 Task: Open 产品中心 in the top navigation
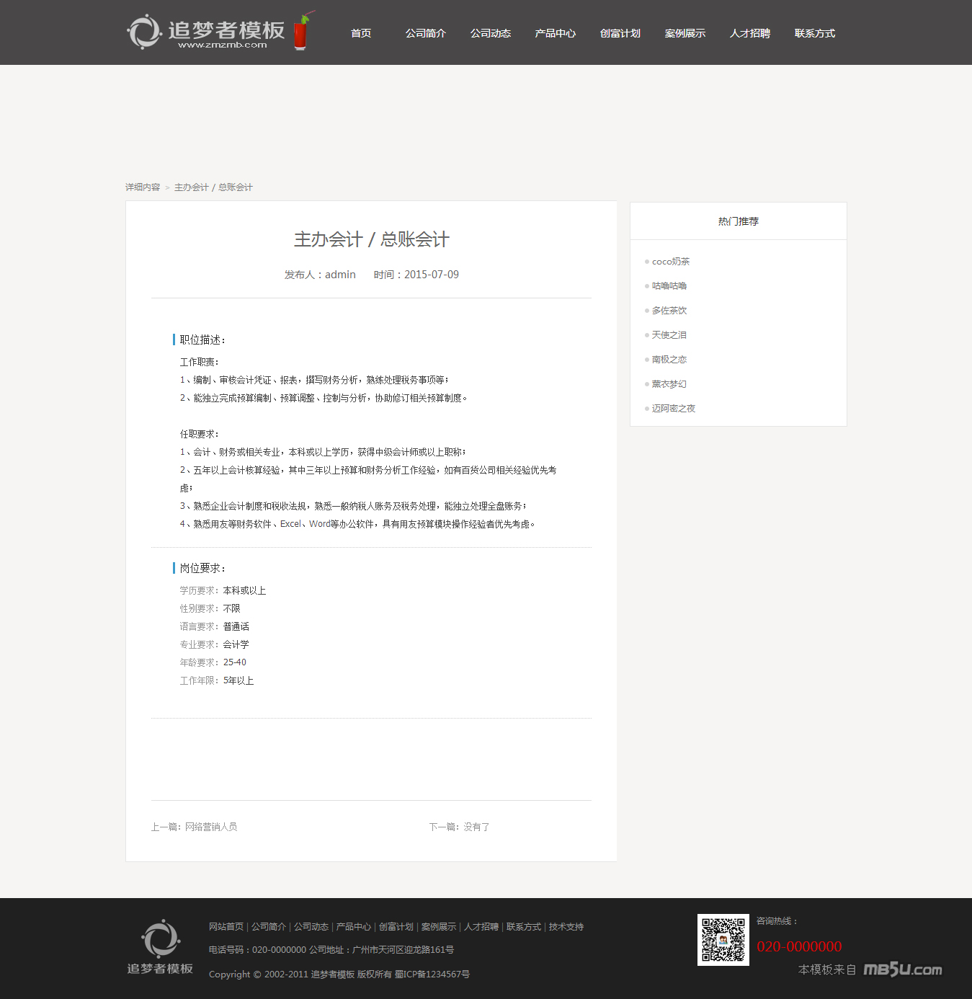(555, 33)
